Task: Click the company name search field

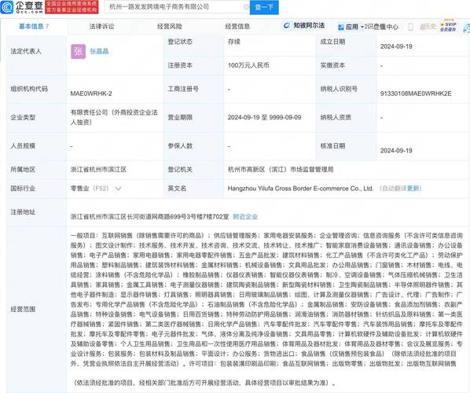Action: point(177,6)
